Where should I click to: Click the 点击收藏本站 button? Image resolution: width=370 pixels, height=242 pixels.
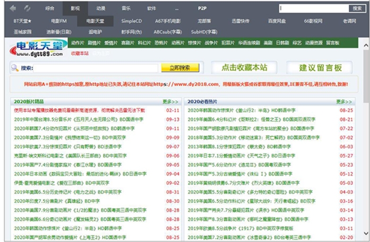tap(244, 68)
